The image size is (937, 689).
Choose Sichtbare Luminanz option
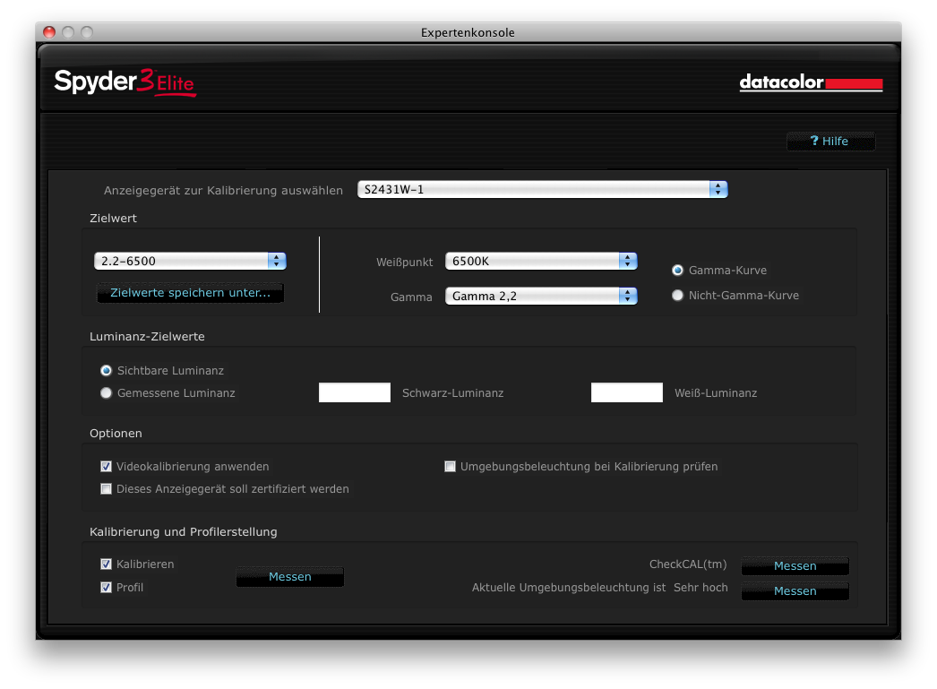pos(107,370)
